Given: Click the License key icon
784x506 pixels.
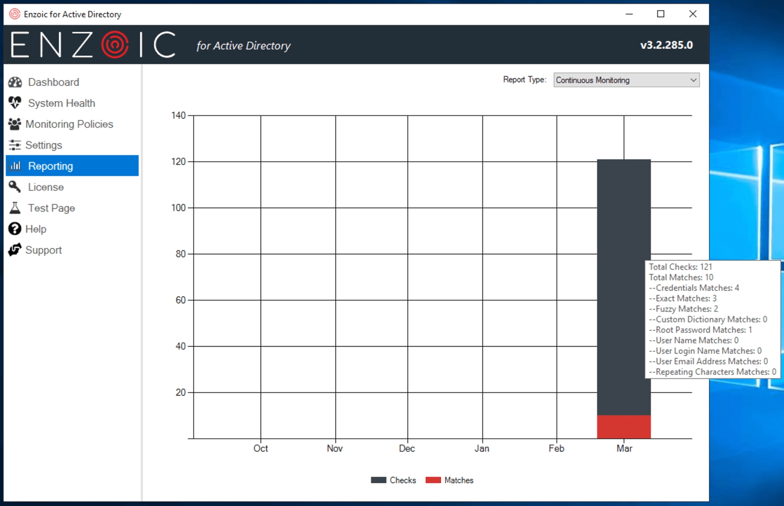Looking at the screenshot, I should [x=15, y=187].
